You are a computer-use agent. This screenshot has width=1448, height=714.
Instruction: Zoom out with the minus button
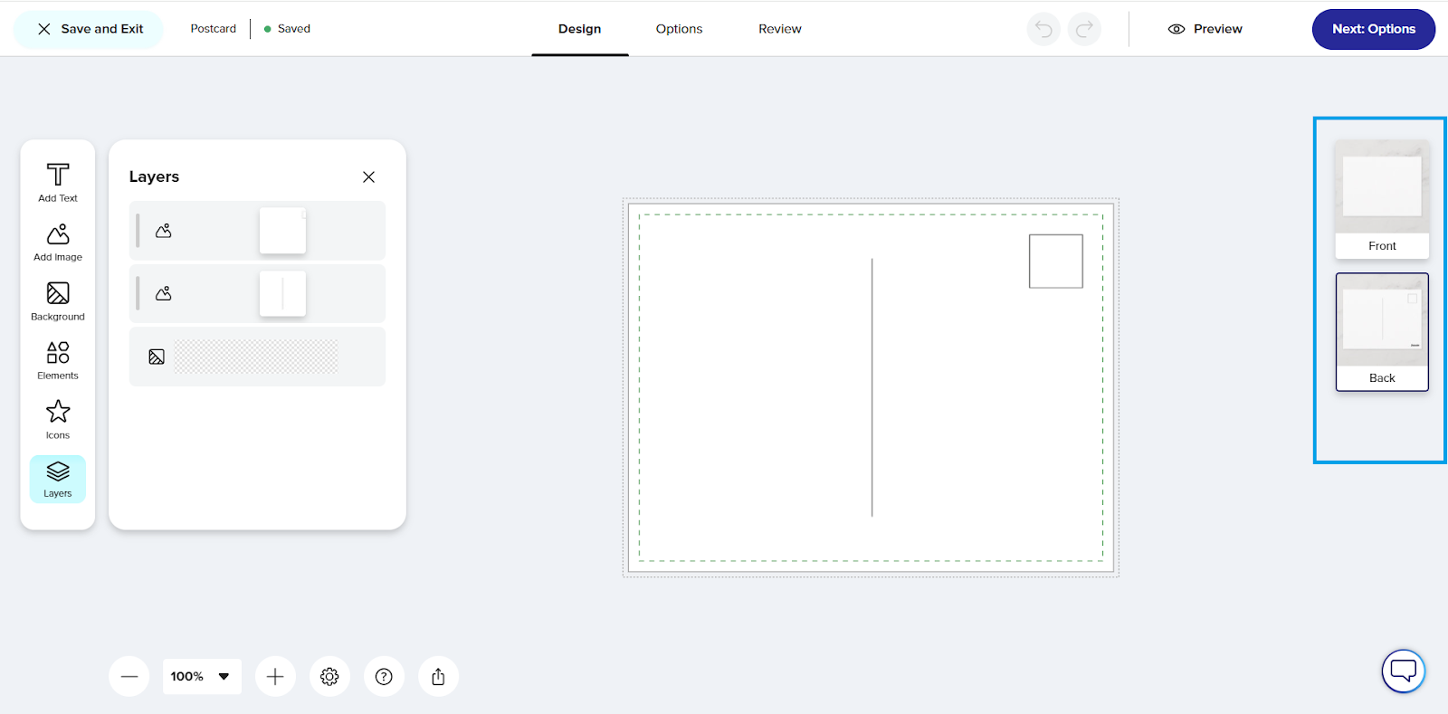[x=129, y=676]
